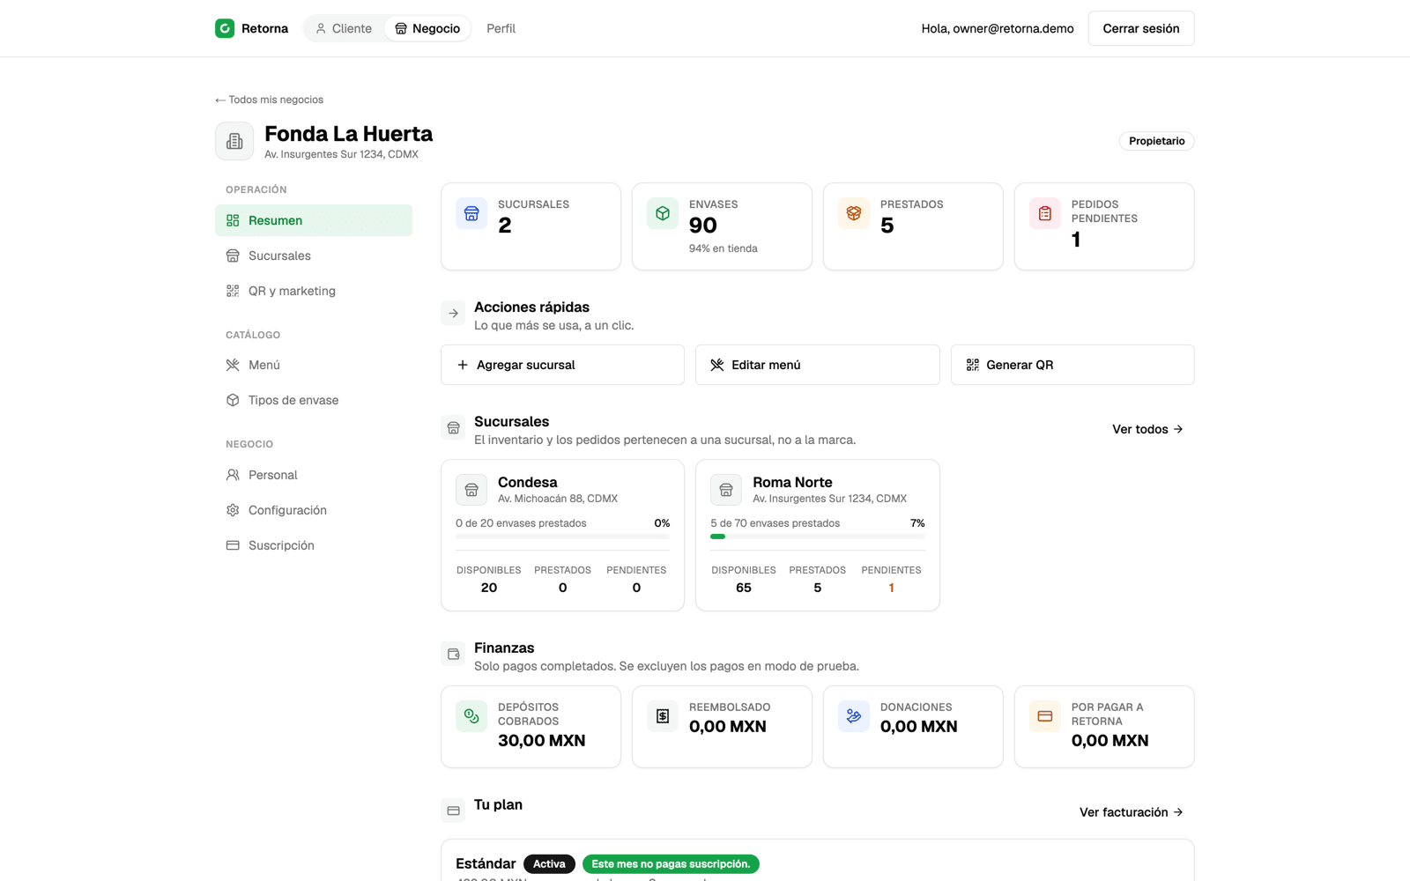Click Ver facturación link
Screen dimensions: 1410x881
point(1132,812)
